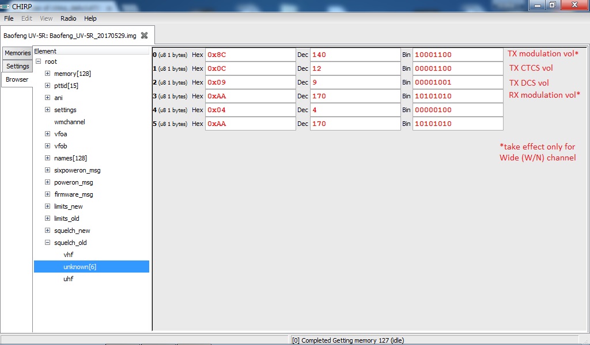Expand the sixpoweron_msg node
The width and height of the screenshot is (590, 345).
tap(47, 170)
